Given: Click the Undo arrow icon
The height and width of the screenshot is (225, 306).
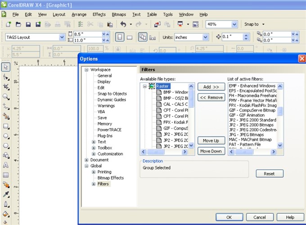Looking at the screenshot, I should [123, 24].
